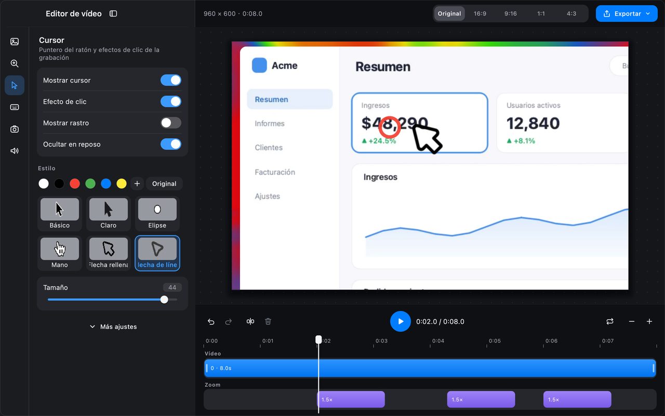Pick the yellow cursor color
The width and height of the screenshot is (665, 416).
click(122, 184)
